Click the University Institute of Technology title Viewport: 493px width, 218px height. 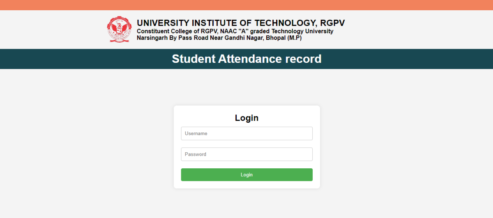coord(241,23)
